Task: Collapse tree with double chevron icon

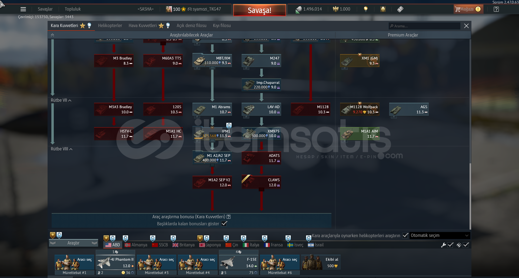Action: click(52, 35)
